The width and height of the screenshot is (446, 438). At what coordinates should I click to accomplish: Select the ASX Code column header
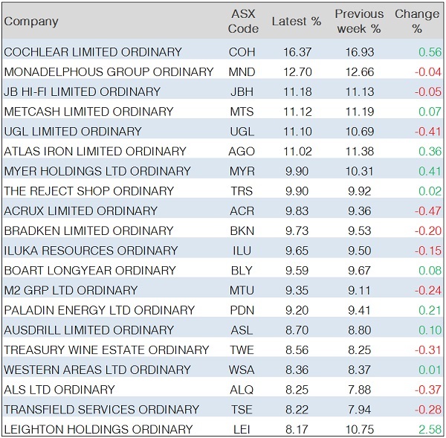point(243,22)
